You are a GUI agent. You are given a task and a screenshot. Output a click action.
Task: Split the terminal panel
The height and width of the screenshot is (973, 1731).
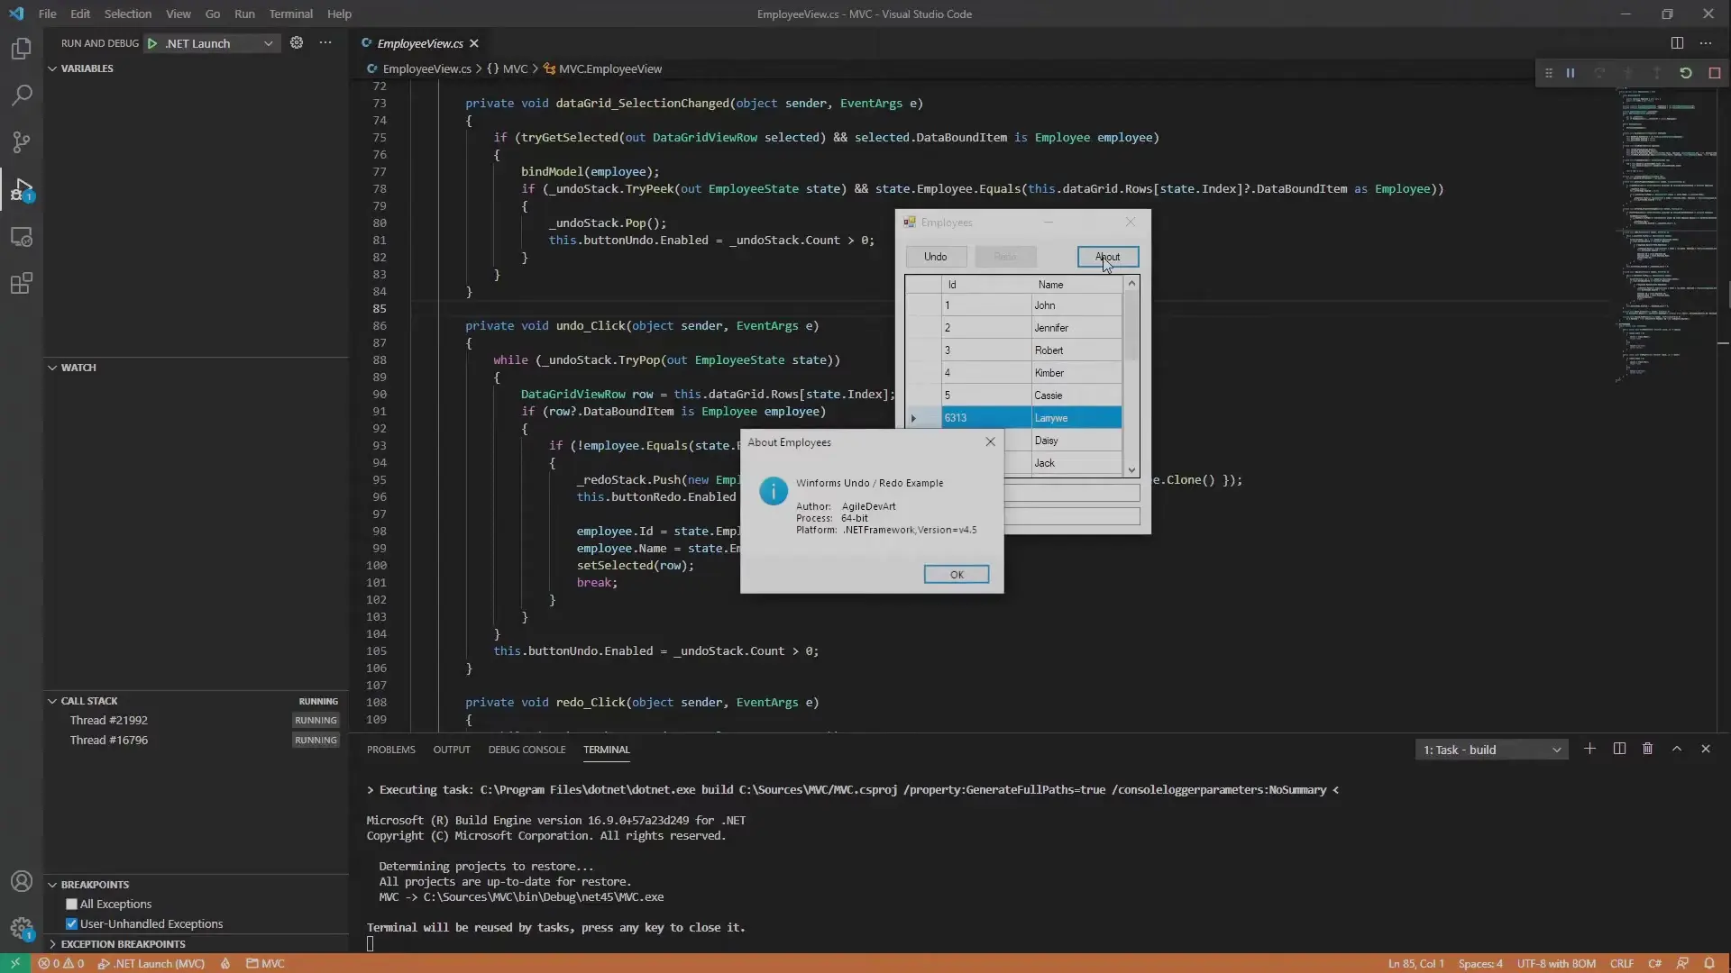pos(1619,749)
